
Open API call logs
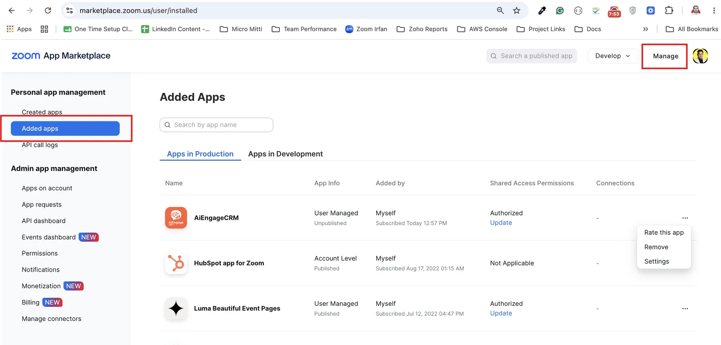tap(40, 145)
